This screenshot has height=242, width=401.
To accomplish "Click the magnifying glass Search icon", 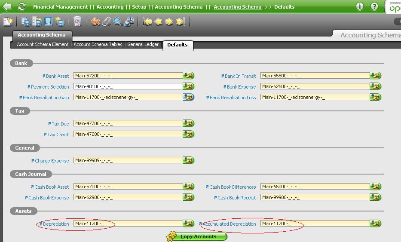I will click(118, 21).
